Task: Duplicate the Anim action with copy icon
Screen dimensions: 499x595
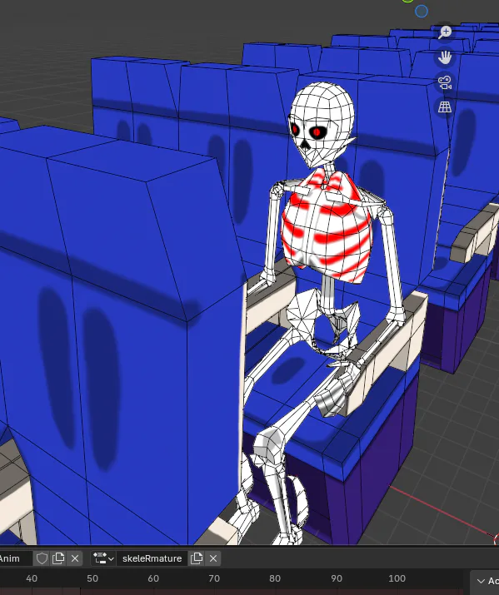Action: 58,558
